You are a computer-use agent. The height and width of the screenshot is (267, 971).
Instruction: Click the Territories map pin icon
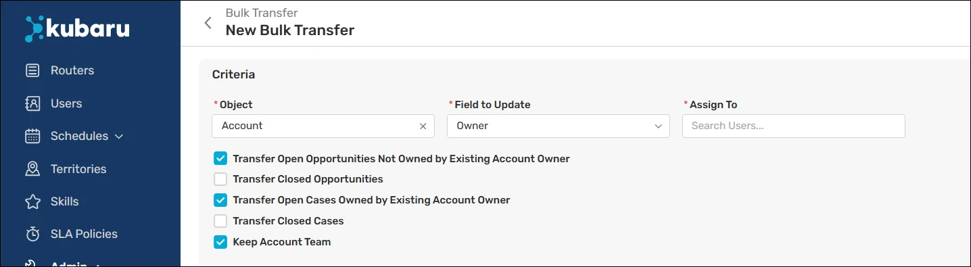coord(32,169)
